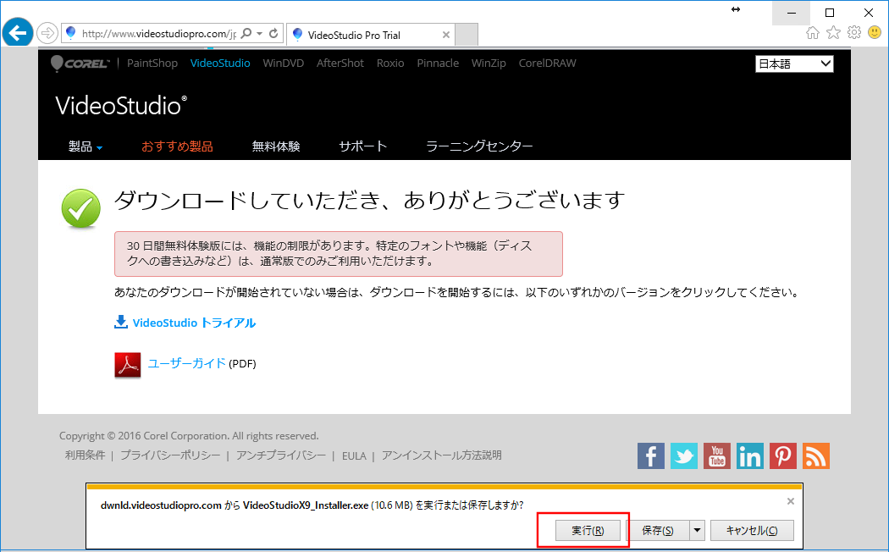The width and height of the screenshot is (889, 552).
Task: Open Roxio in the Corel top menu
Action: (390, 63)
